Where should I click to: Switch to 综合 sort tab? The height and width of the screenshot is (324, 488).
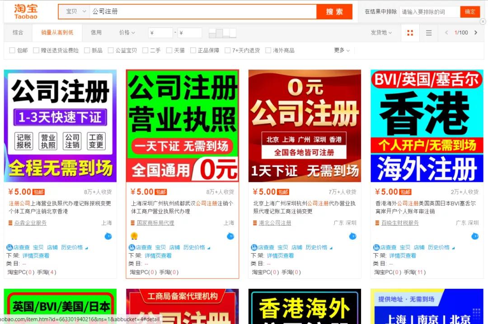(18, 32)
